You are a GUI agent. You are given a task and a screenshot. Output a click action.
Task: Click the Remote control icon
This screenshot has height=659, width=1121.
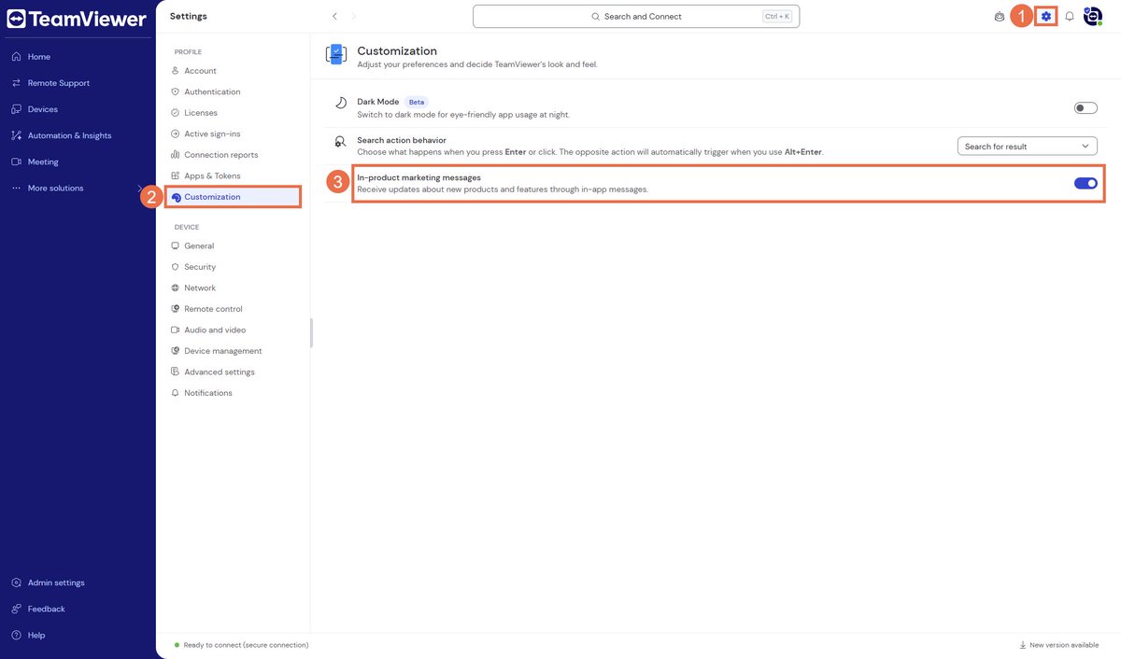point(176,309)
